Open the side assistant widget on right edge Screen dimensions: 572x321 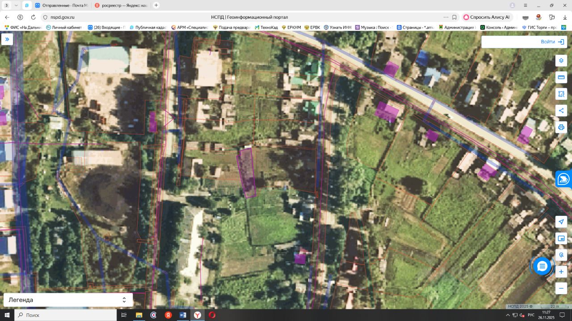click(x=564, y=179)
